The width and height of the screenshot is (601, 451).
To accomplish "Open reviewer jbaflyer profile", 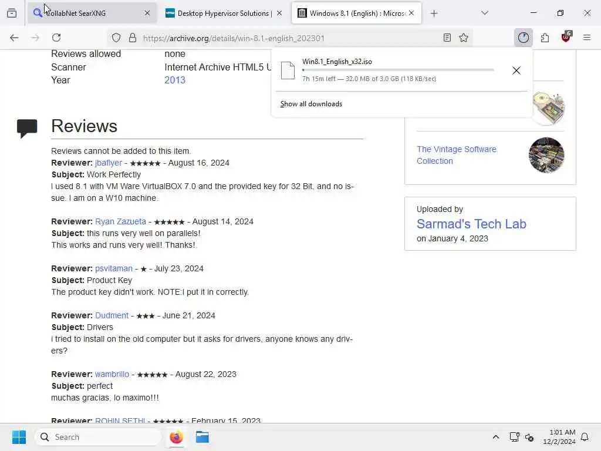I will point(109,163).
